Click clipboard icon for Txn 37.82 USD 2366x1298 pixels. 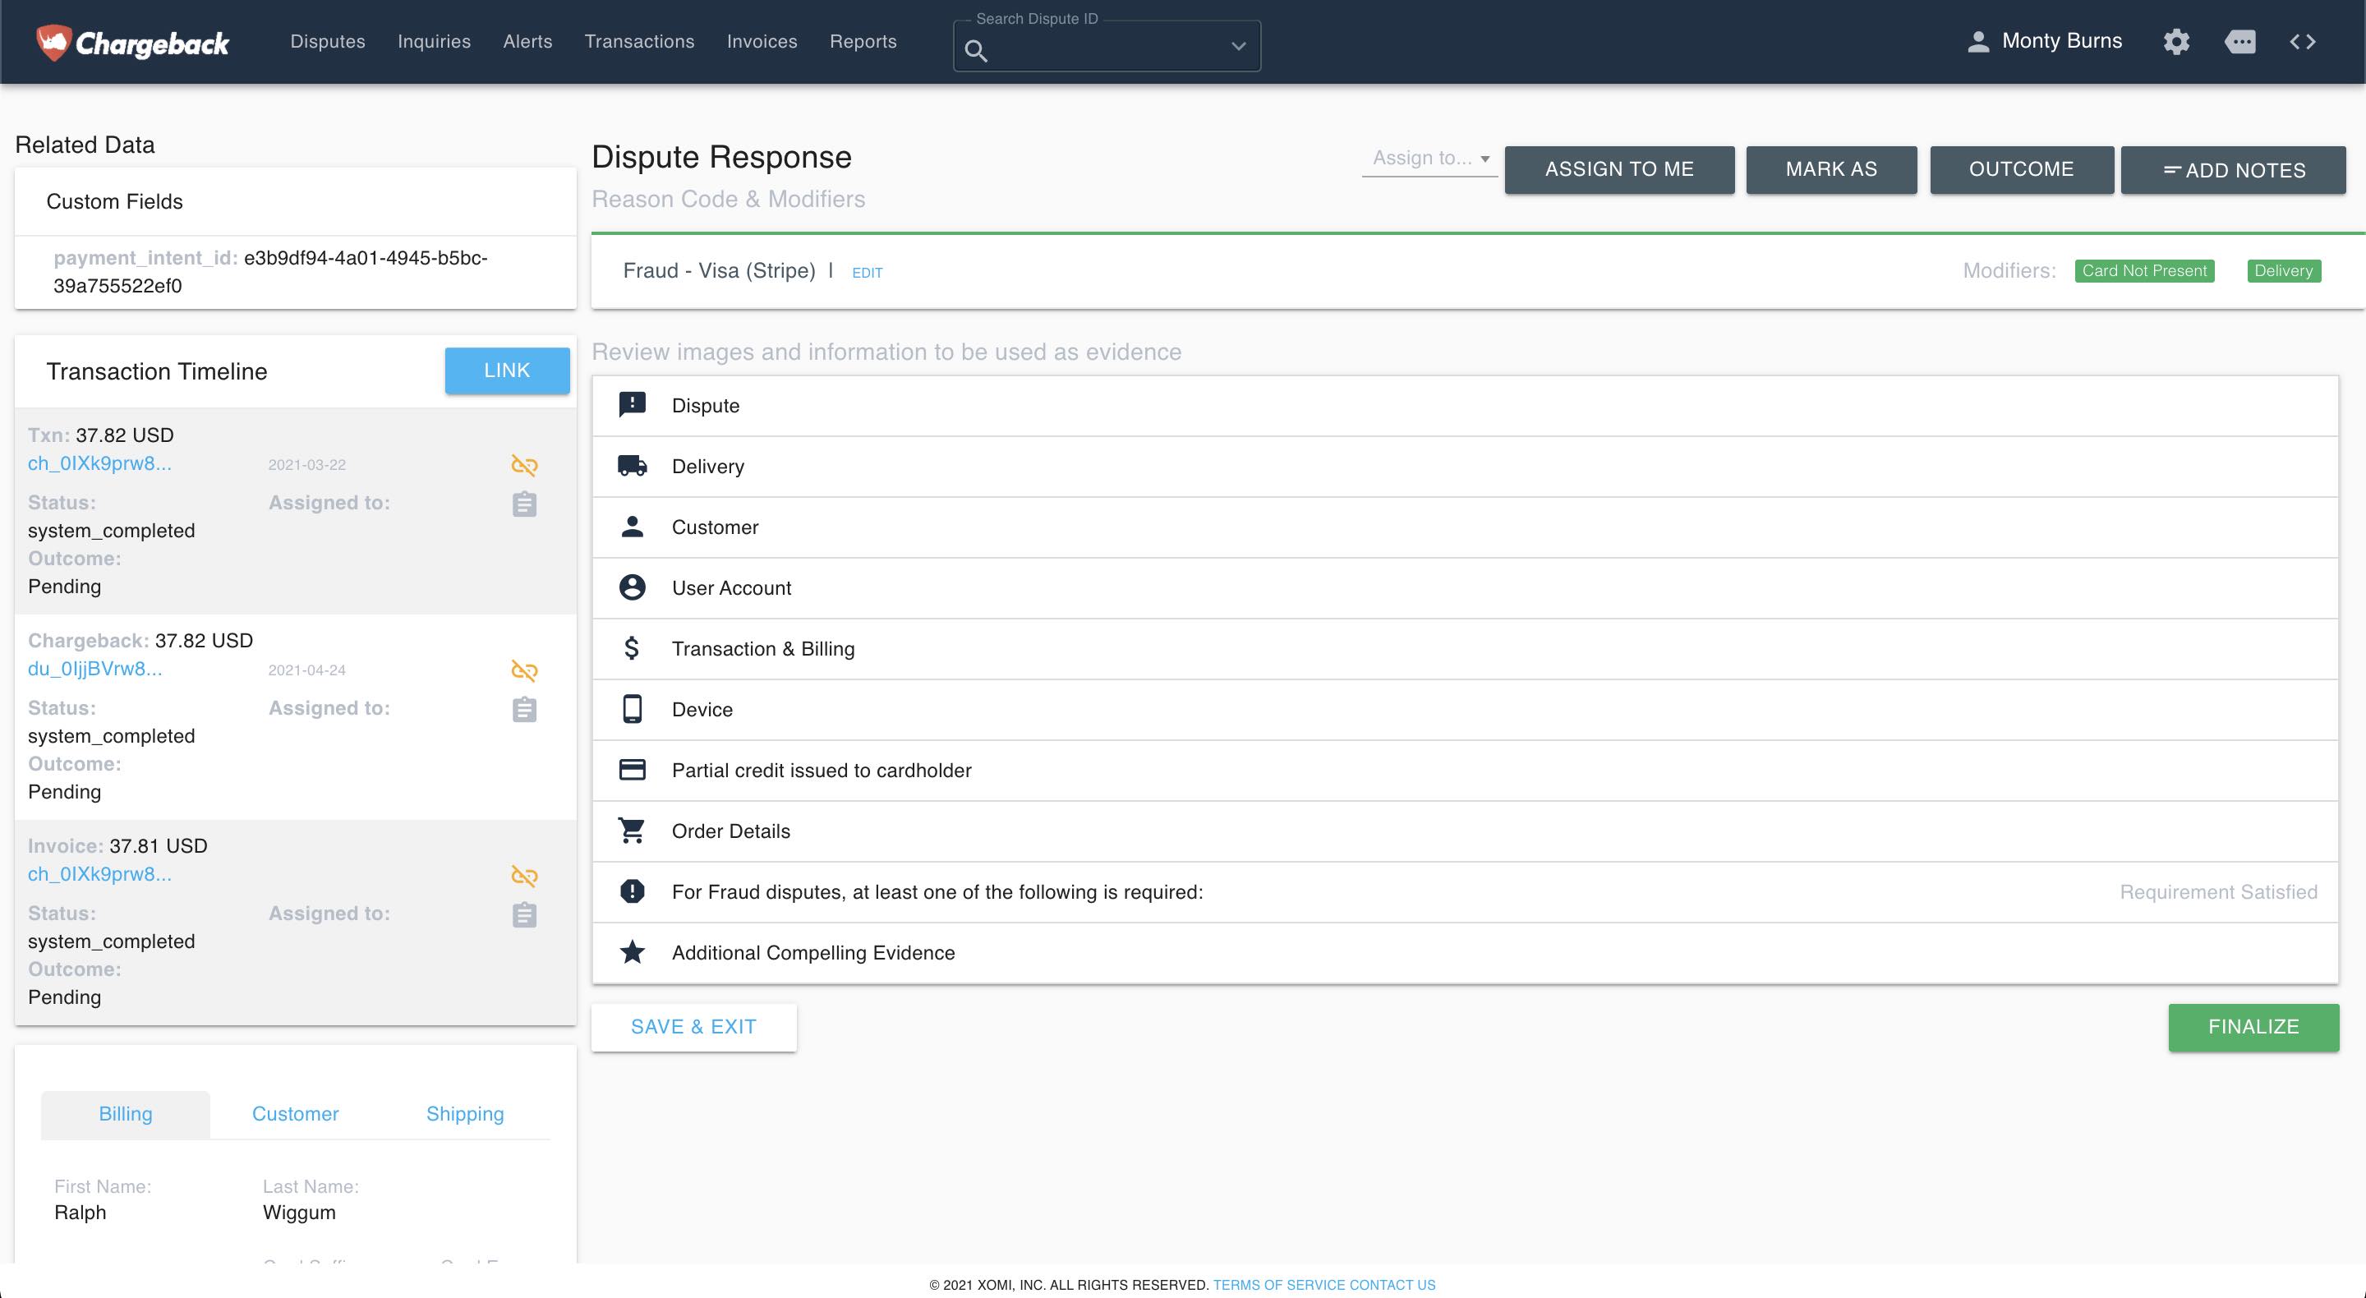tap(524, 504)
